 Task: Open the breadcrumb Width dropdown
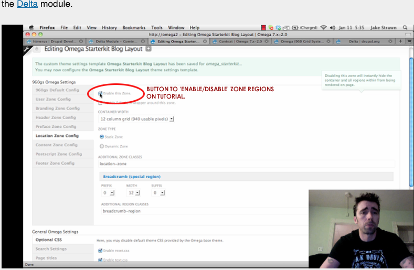134,192
